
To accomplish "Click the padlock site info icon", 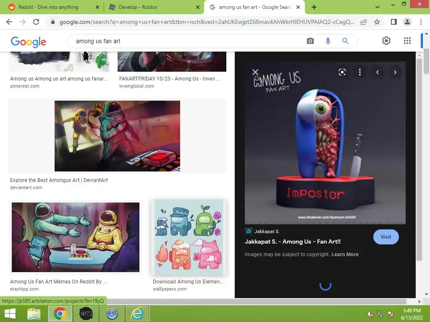I will point(53,22).
